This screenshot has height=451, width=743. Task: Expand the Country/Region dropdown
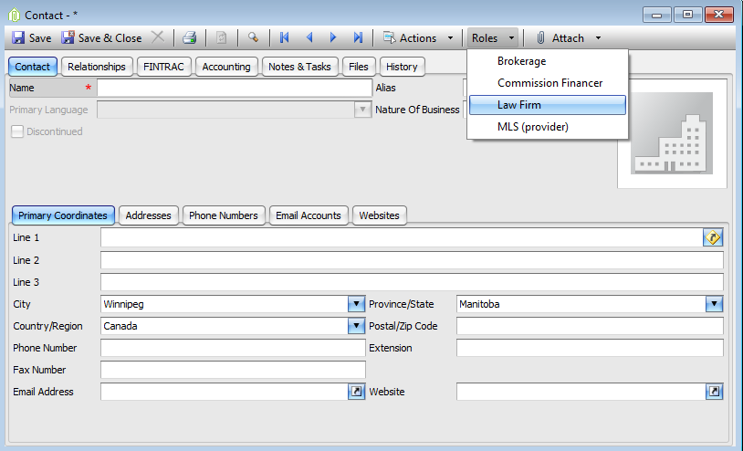356,325
